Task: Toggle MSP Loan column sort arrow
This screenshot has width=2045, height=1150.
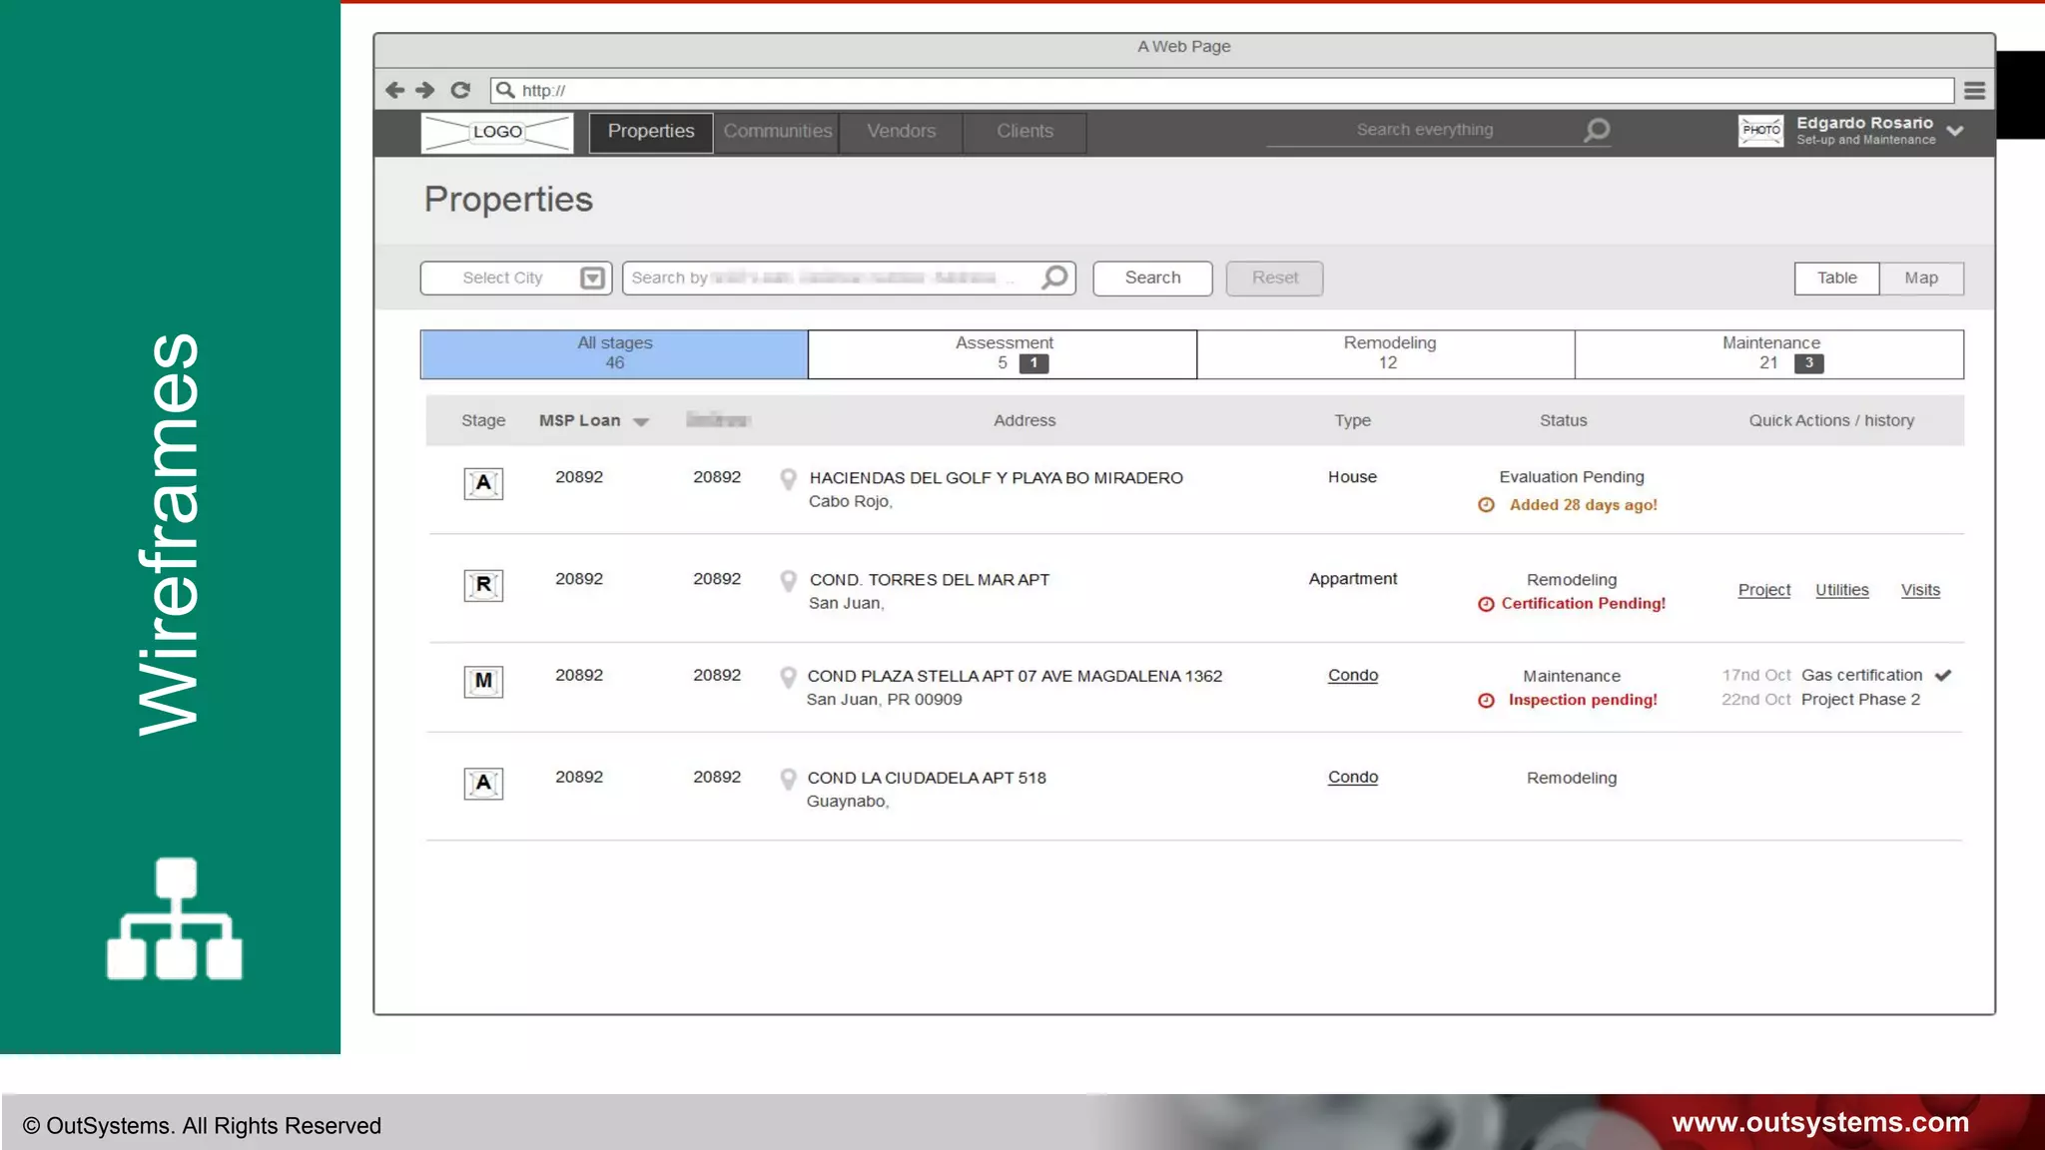Action: point(641,422)
